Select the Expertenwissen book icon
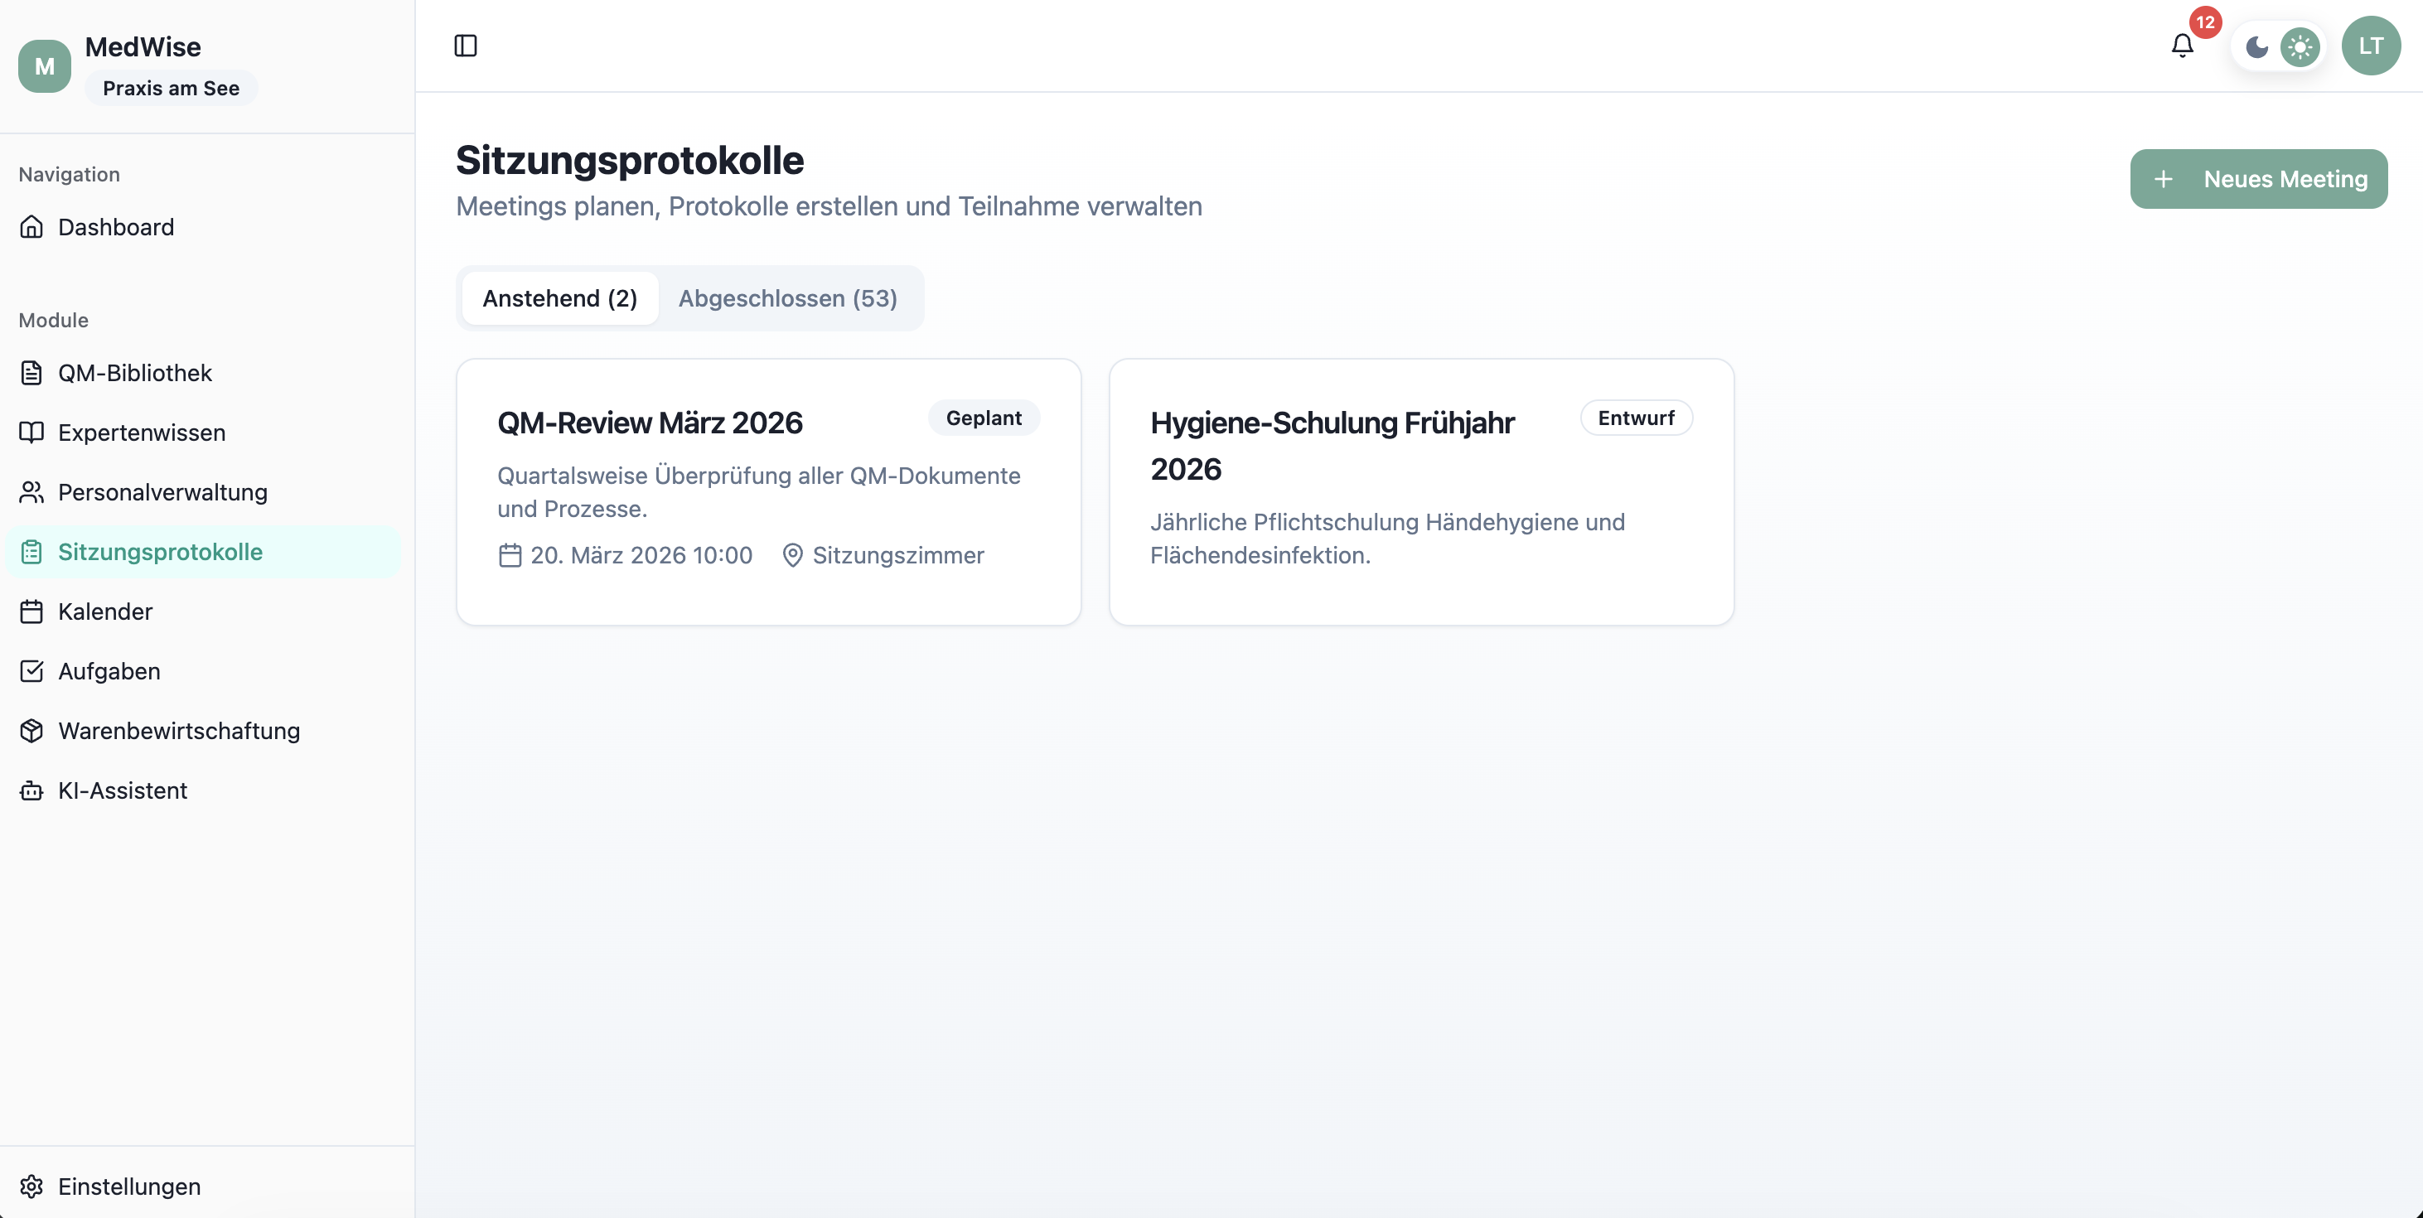 click(31, 433)
